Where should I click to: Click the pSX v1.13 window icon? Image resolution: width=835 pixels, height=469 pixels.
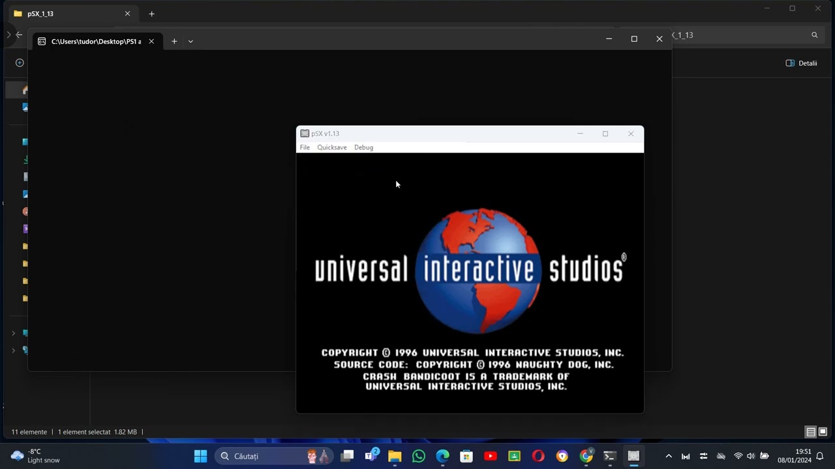(305, 134)
